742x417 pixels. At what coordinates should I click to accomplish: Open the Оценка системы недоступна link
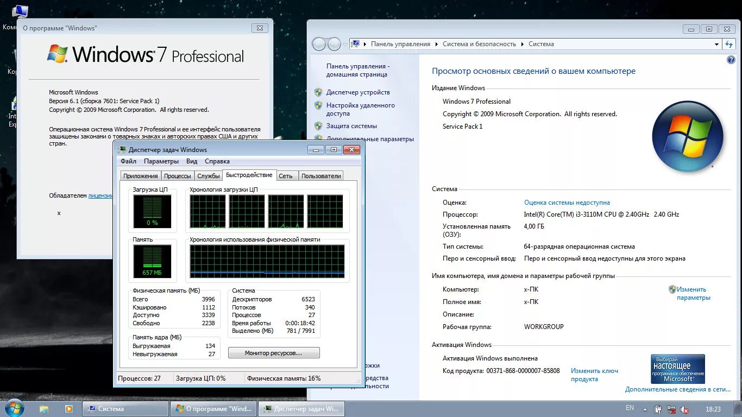(x=567, y=203)
